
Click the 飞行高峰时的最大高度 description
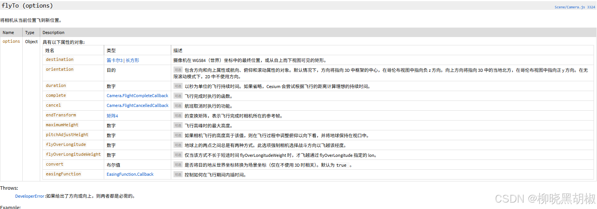tap(208, 126)
